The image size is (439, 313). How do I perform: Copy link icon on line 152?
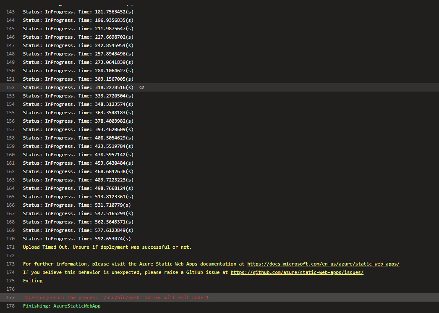tap(142, 87)
